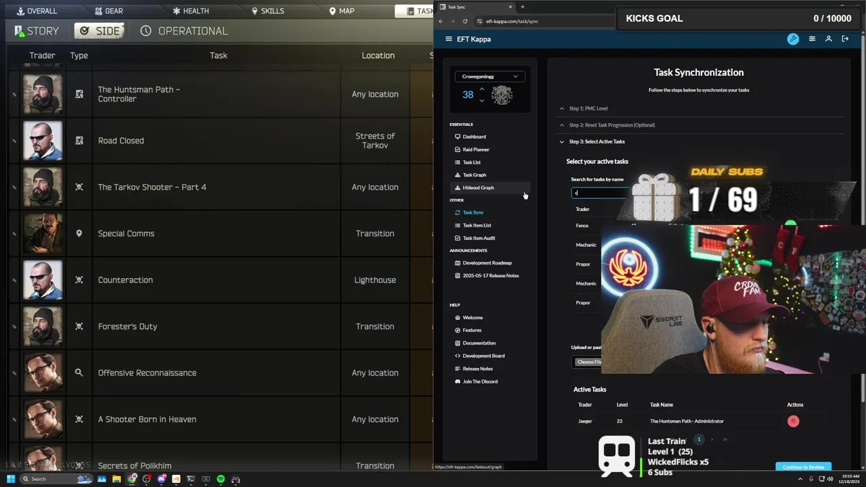Sort game tasks by Trader column
The image size is (866, 487).
pyautogui.click(x=43, y=55)
